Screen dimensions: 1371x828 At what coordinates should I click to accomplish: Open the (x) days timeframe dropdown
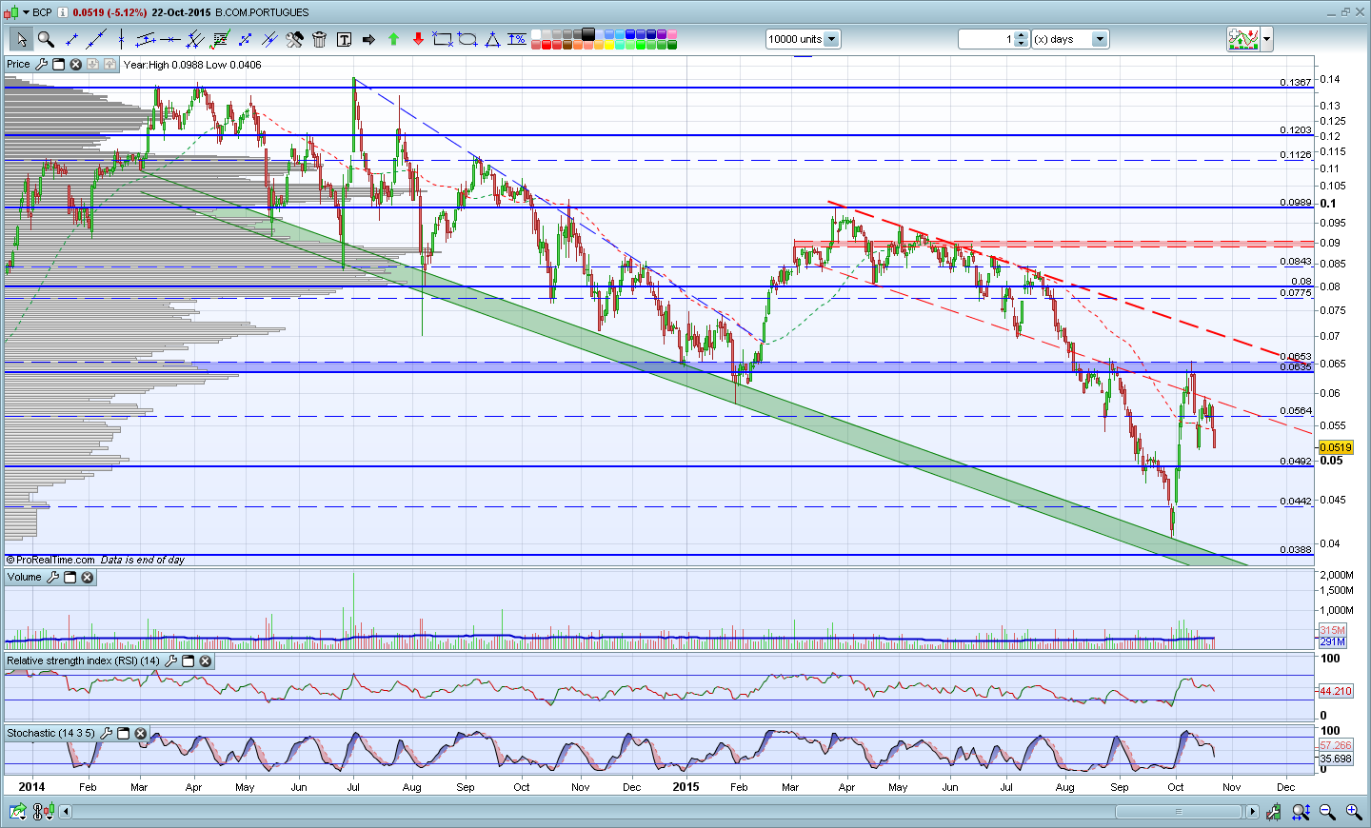(1100, 39)
